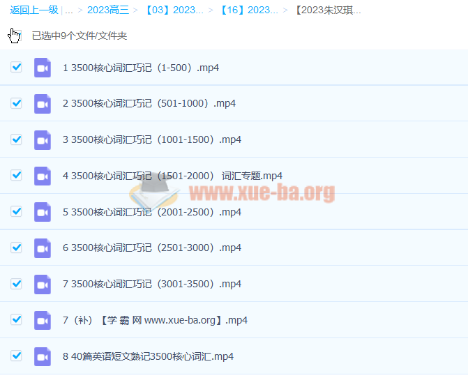Uncheck file 3 (1001-1500) checkbox
The image size is (468, 387).
click(17, 139)
